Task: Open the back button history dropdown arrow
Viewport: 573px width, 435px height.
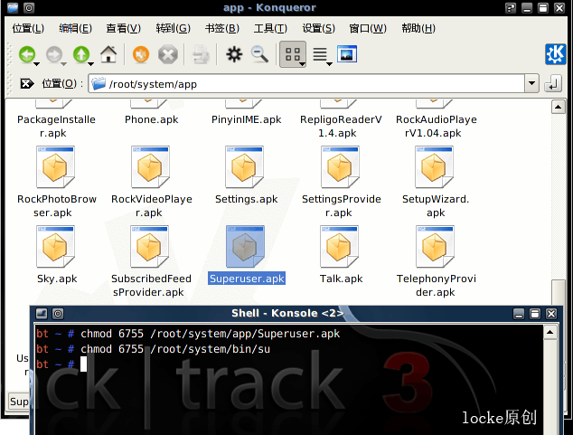Action: (x=36, y=64)
